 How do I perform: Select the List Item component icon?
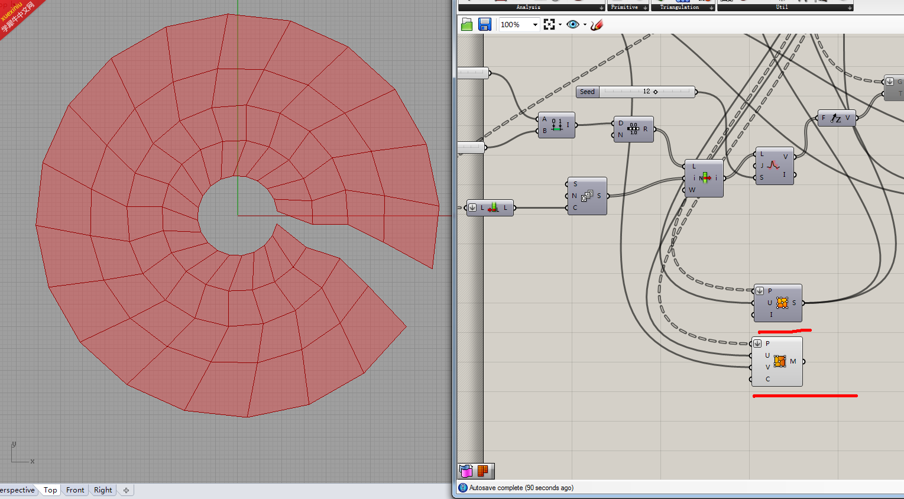click(x=704, y=178)
